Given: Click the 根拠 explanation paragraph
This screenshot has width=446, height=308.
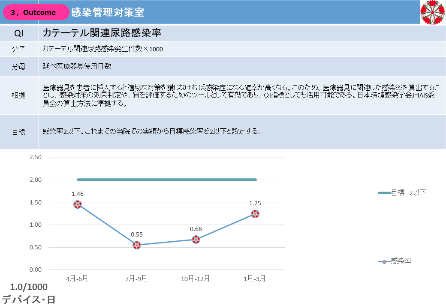Looking at the screenshot, I should 241,95.
